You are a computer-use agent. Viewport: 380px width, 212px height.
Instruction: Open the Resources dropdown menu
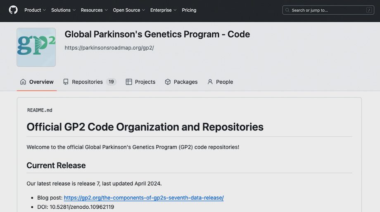click(x=94, y=10)
